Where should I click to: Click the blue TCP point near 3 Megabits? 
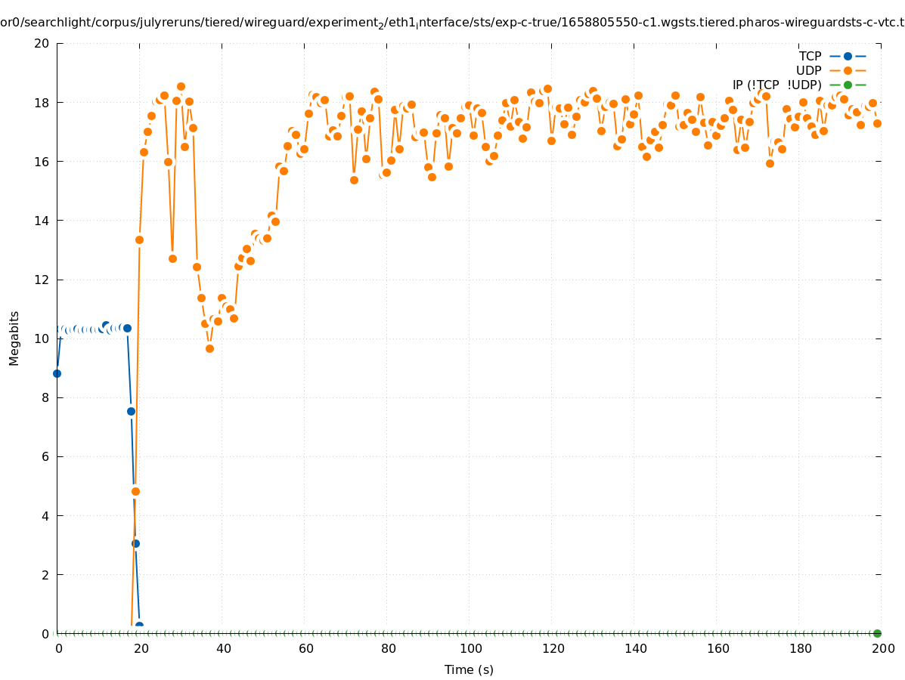coord(135,543)
